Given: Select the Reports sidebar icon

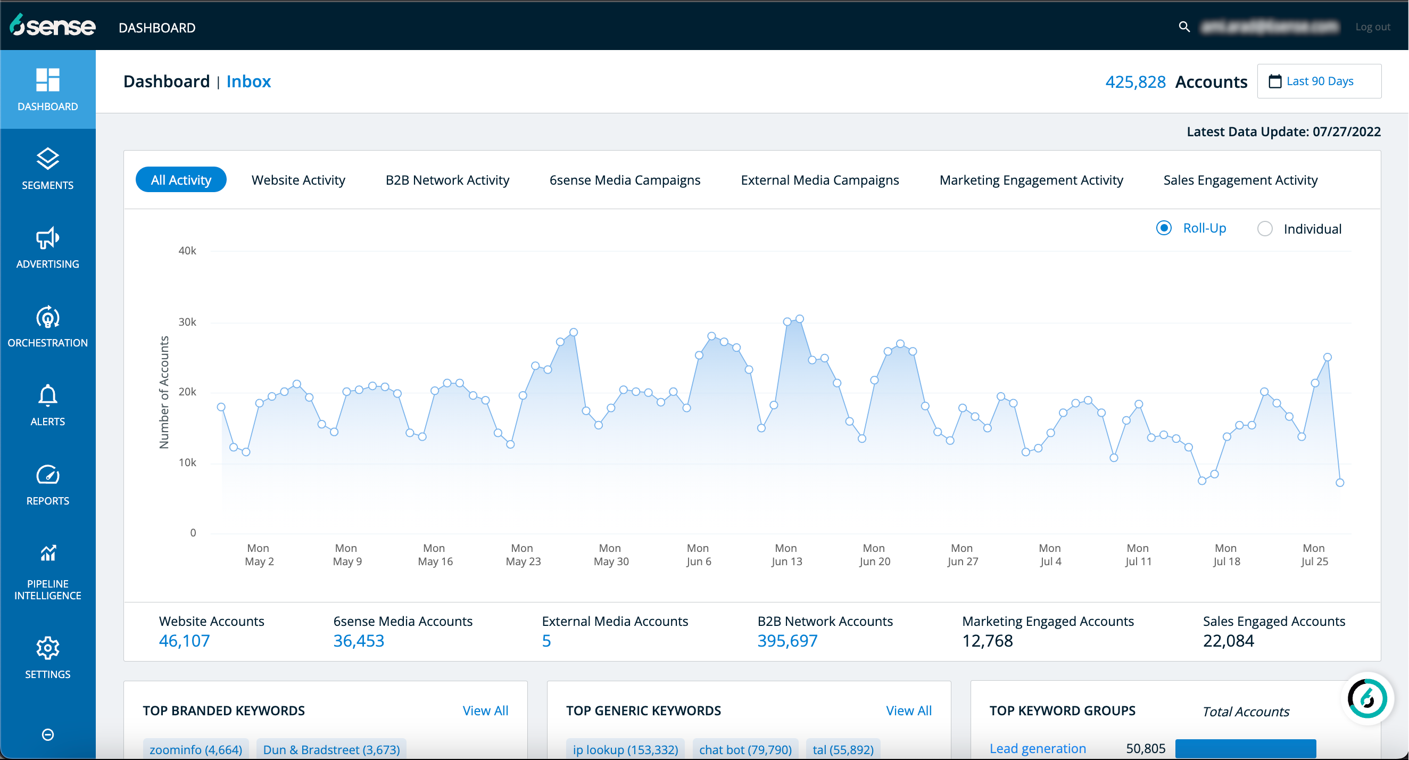Looking at the screenshot, I should [x=47, y=483].
